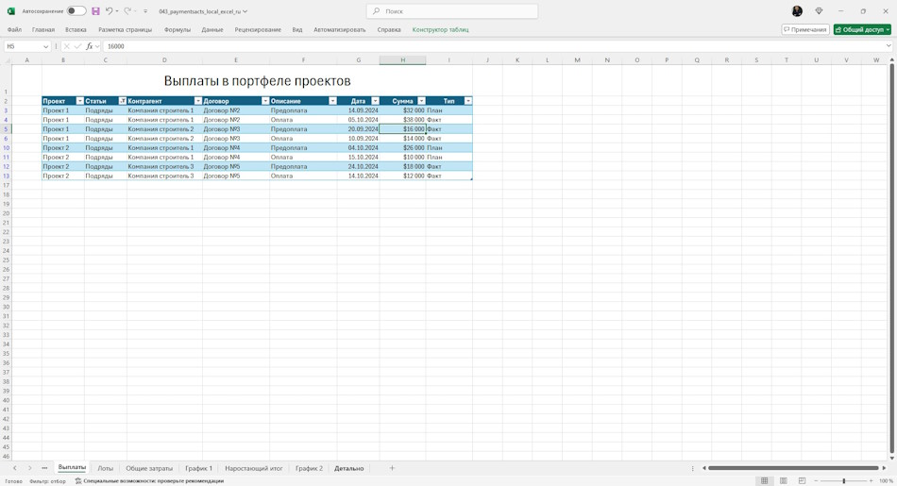Open the Дата column filter dropdown
This screenshot has width=897, height=486.
[375, 101]
